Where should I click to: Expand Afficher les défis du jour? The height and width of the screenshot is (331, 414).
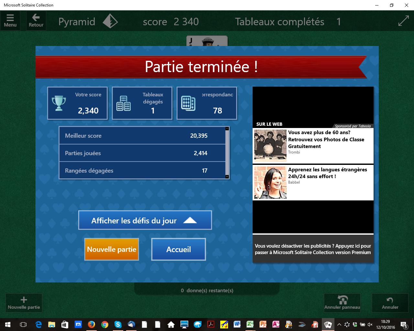[145, 220]
